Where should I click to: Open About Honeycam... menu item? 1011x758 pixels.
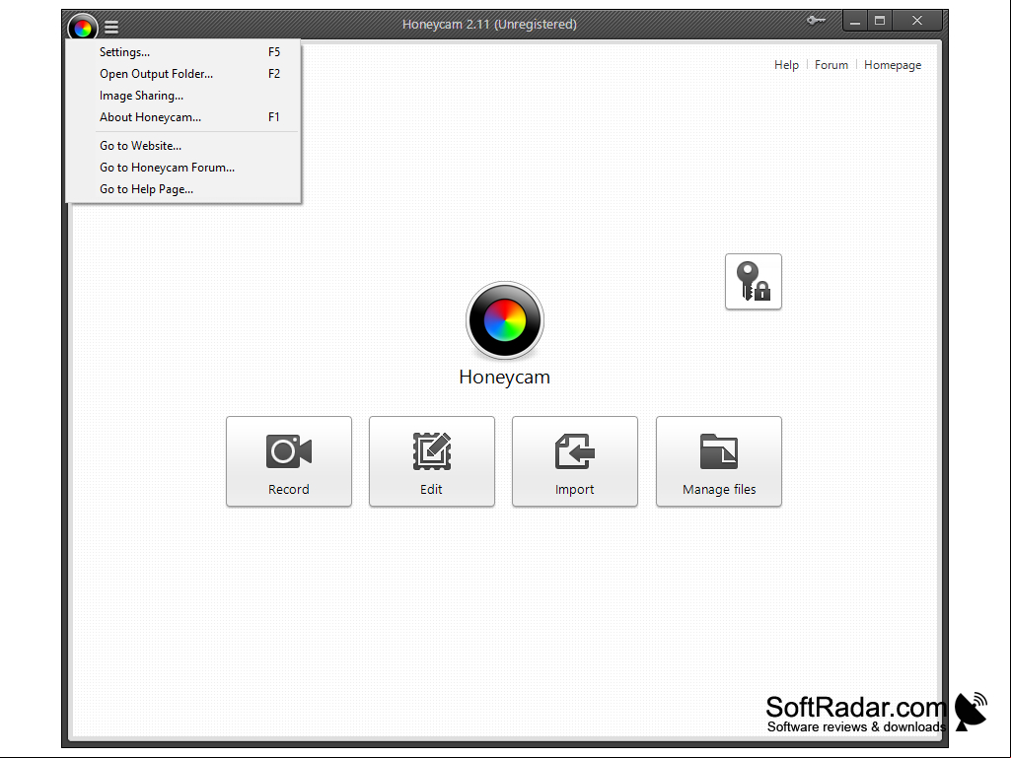point(183,117)
